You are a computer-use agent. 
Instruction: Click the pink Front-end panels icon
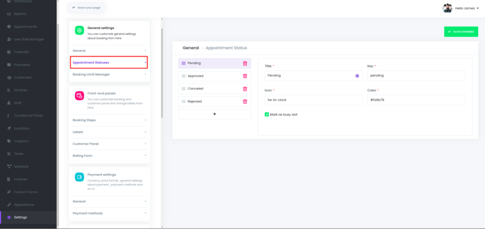point(79,96)
